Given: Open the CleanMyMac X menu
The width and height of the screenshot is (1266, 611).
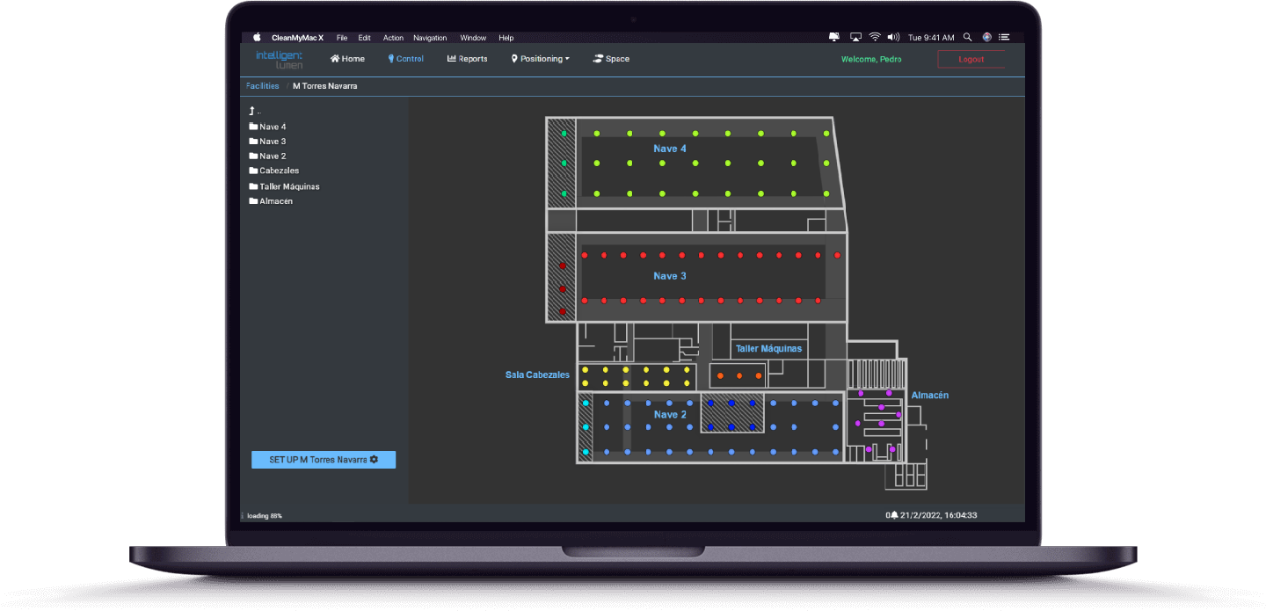Looking at the screenshot, I should point(298,38).
